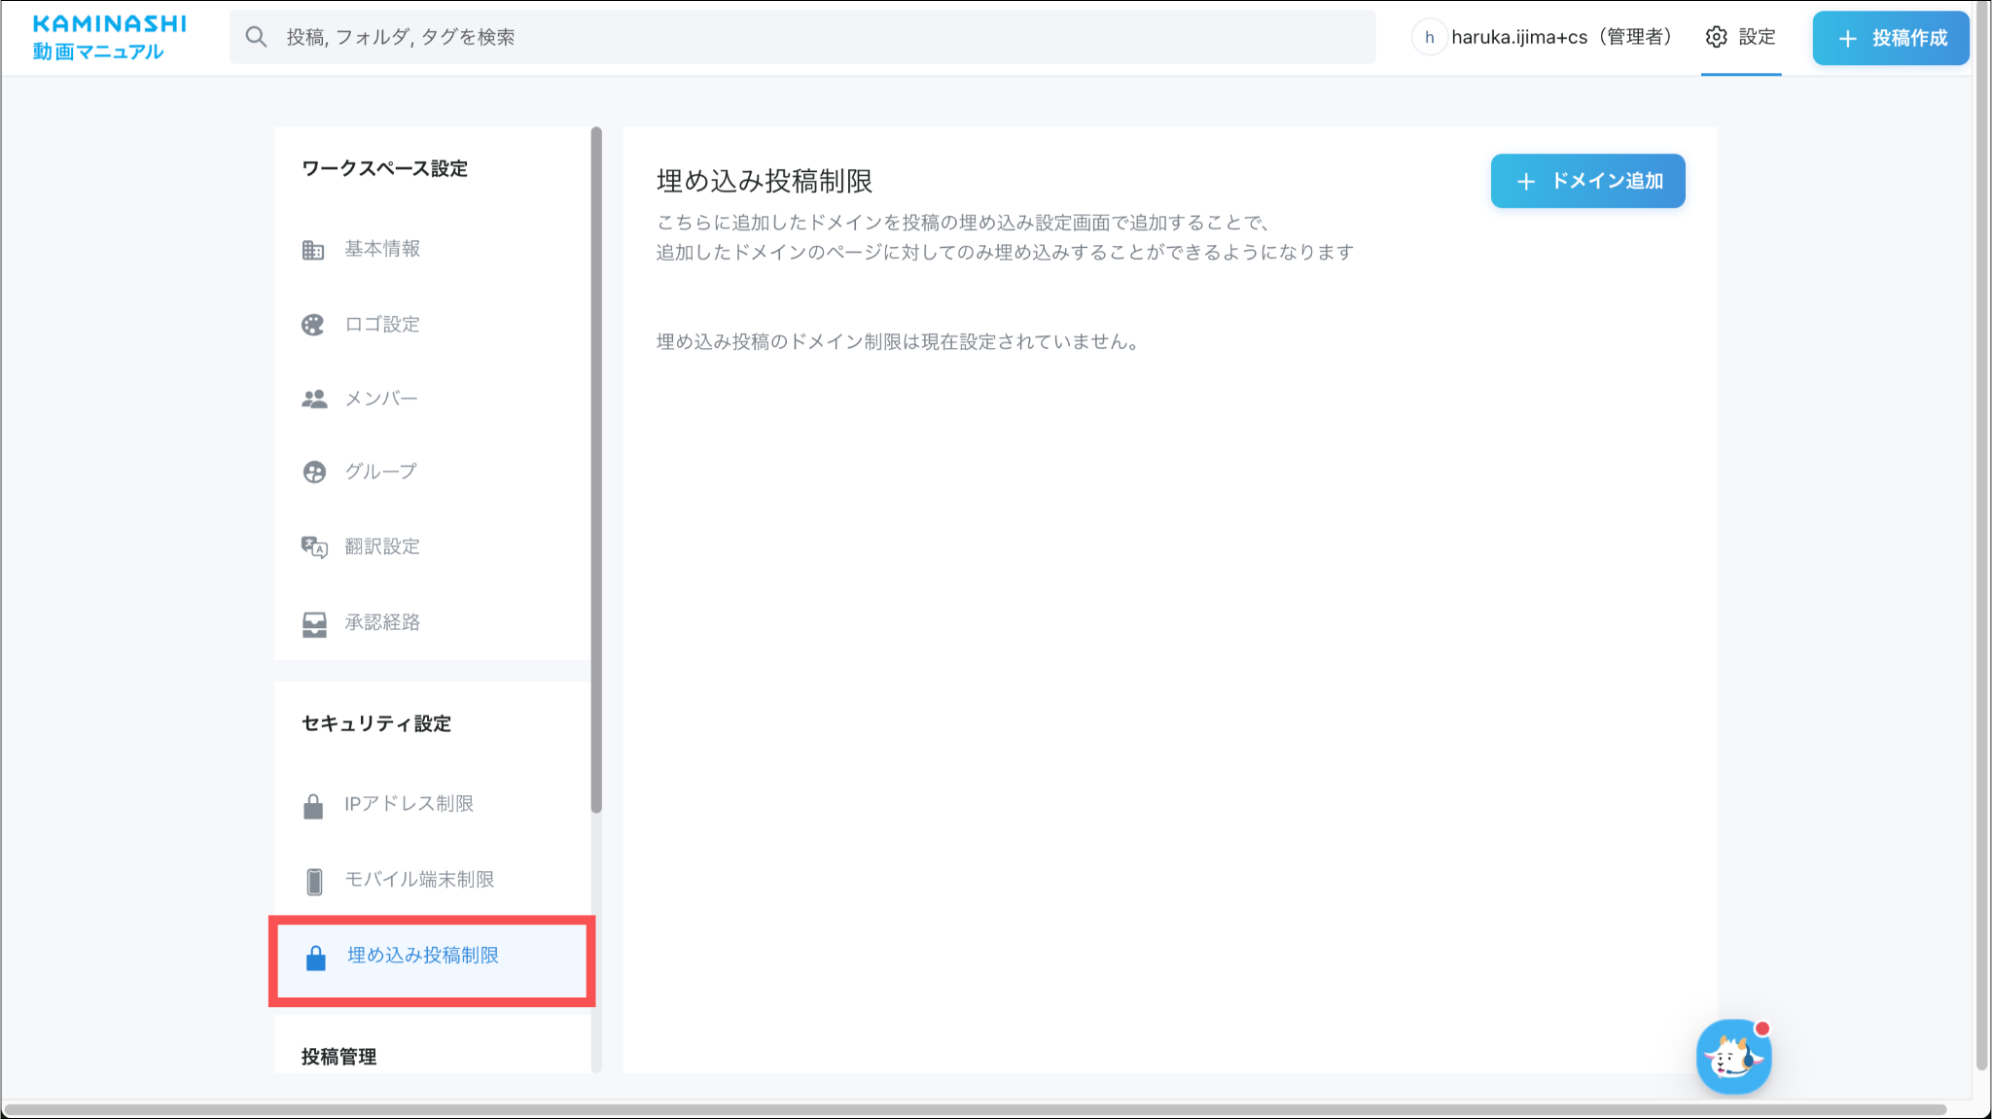Image resolution: width=1992 pixels, height=1119 pixels.
Task: Click the people icon next to メンバー
Action: click(313, 399)
